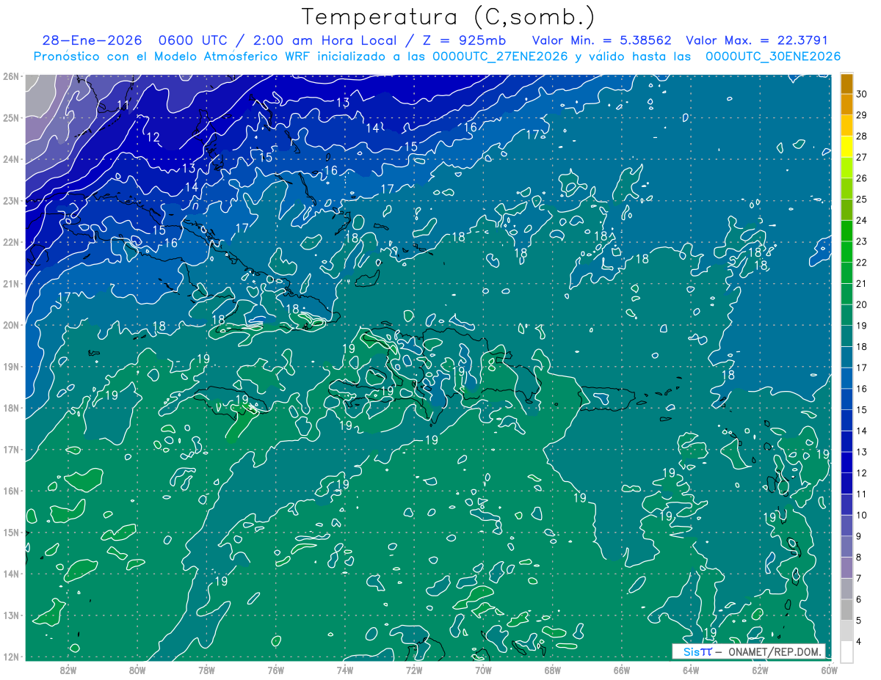Screen dimensions: 881x680
Task: Click the legend scale label '10'
Action: point(862,516)
